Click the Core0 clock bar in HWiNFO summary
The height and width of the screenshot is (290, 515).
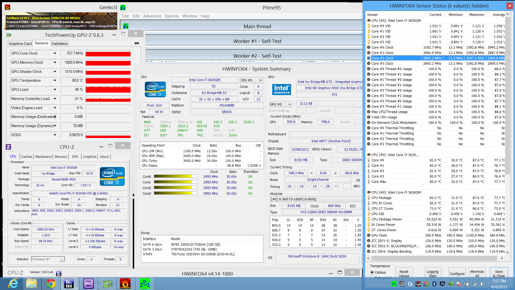[x=176, y=176]
